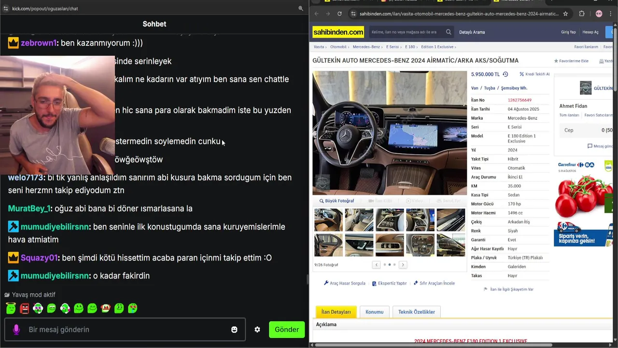Click Sıfır Araçları İncele
This screenshot has height=348, width=618.
[434, 283]
